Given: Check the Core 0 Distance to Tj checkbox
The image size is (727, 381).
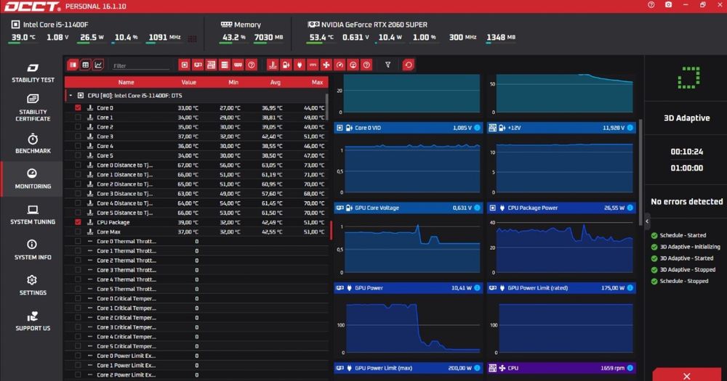Looking at the screenshot, I should pyautogui.click(x=78, y=165).
